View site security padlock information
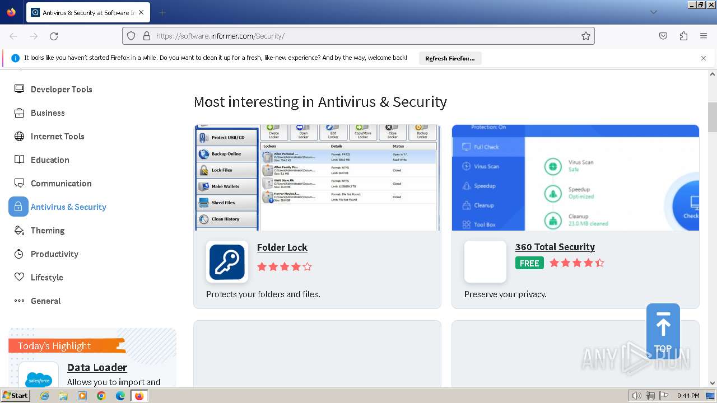The image size is (717, 403). click(147, 36)
